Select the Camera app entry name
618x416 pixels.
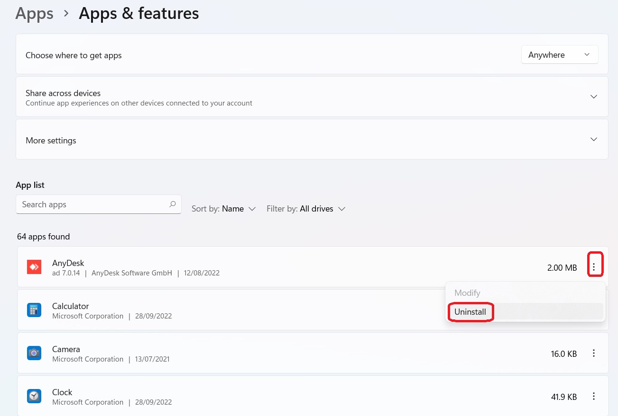[x=66, y=349]
